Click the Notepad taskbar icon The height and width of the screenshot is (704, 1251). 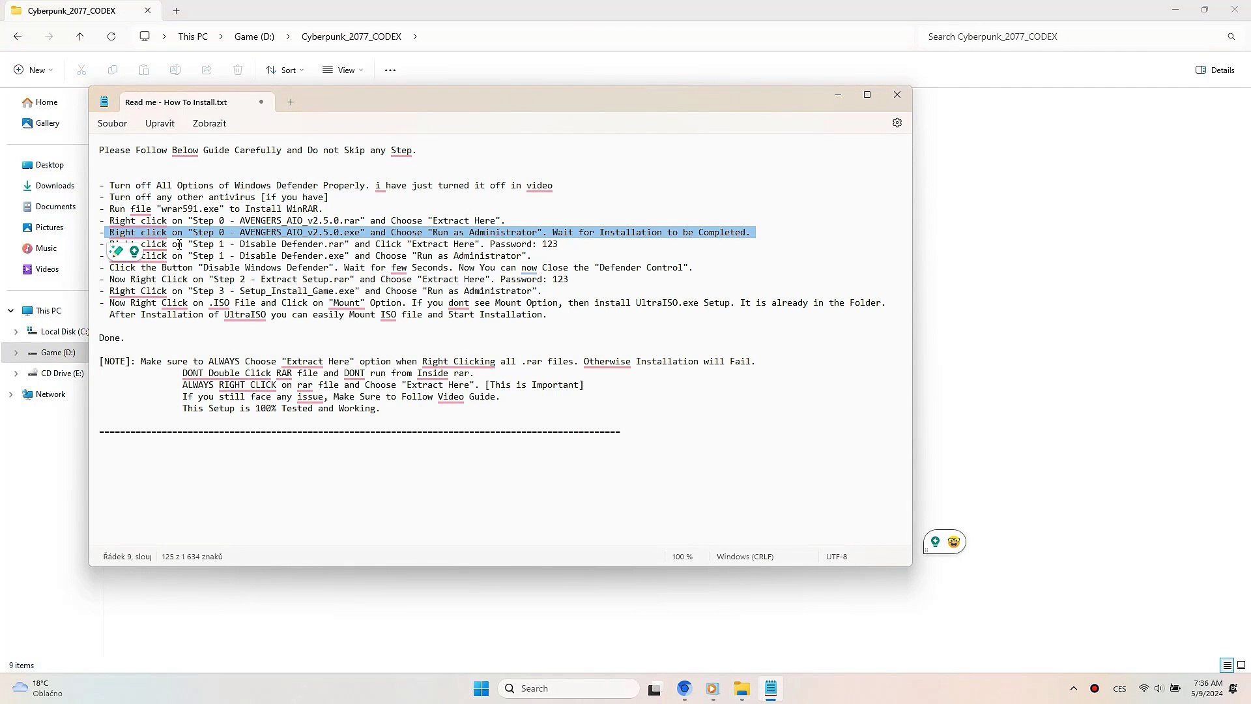click(x=770, y=688)
